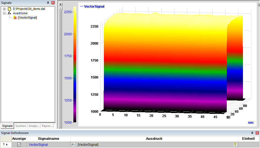Close the color scale axis with the x button
This screenshot has height=148, width=260.
[x=60, y=4]
